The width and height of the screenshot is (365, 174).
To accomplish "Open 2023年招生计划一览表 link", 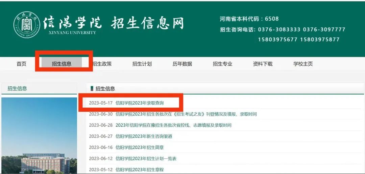I will click(146, 158).
